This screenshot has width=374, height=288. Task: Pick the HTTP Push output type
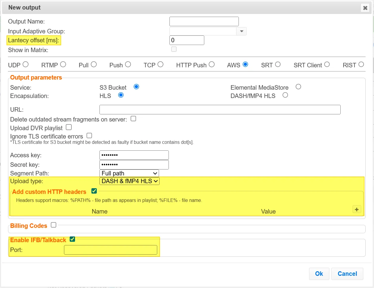212,64
